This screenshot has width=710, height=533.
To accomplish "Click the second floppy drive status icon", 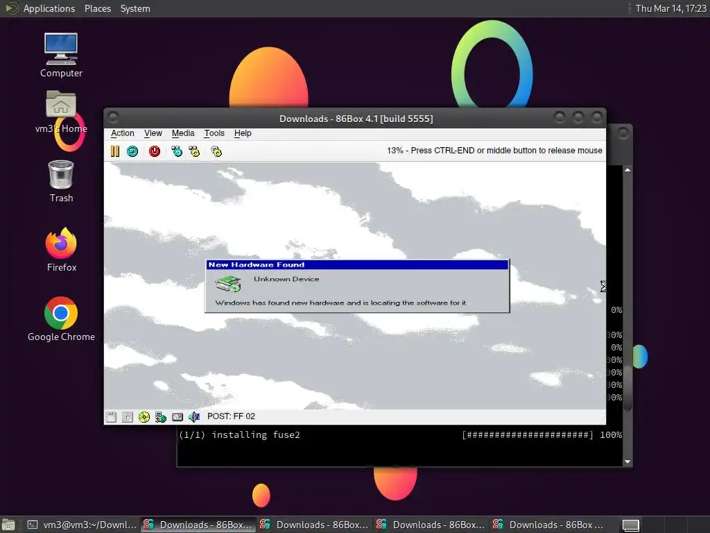I will tap(128, 417).
